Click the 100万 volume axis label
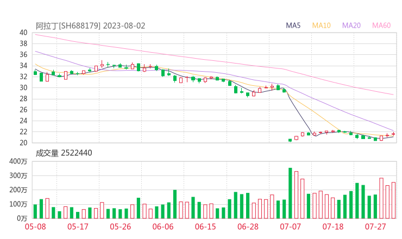402x239 pixels. tap(19, 204)
